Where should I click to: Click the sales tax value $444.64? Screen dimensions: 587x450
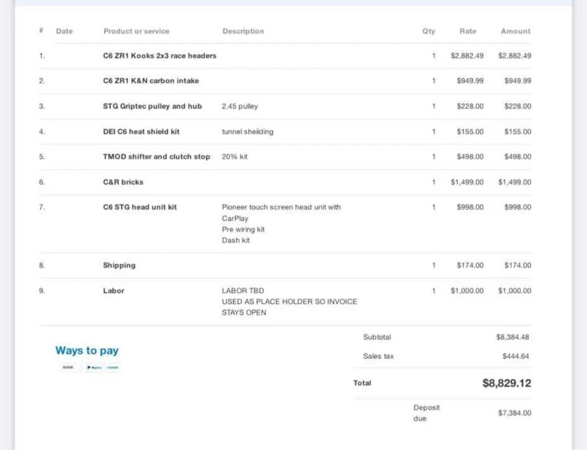click(516, 356)
